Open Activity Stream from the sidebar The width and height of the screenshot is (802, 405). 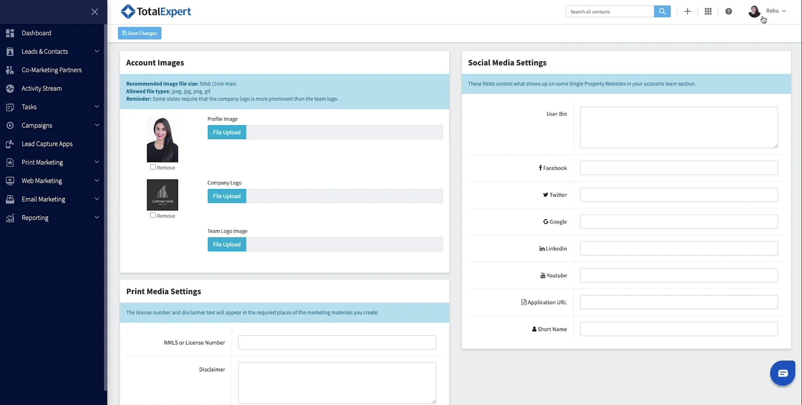[x=42, y=89]
